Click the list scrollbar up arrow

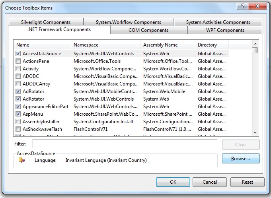(255, 44)
